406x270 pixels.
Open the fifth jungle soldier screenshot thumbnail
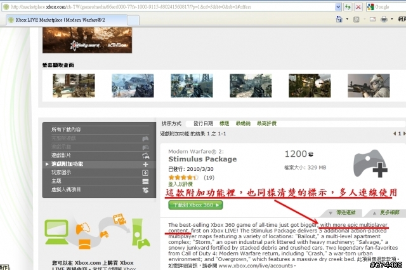point(310,86)
